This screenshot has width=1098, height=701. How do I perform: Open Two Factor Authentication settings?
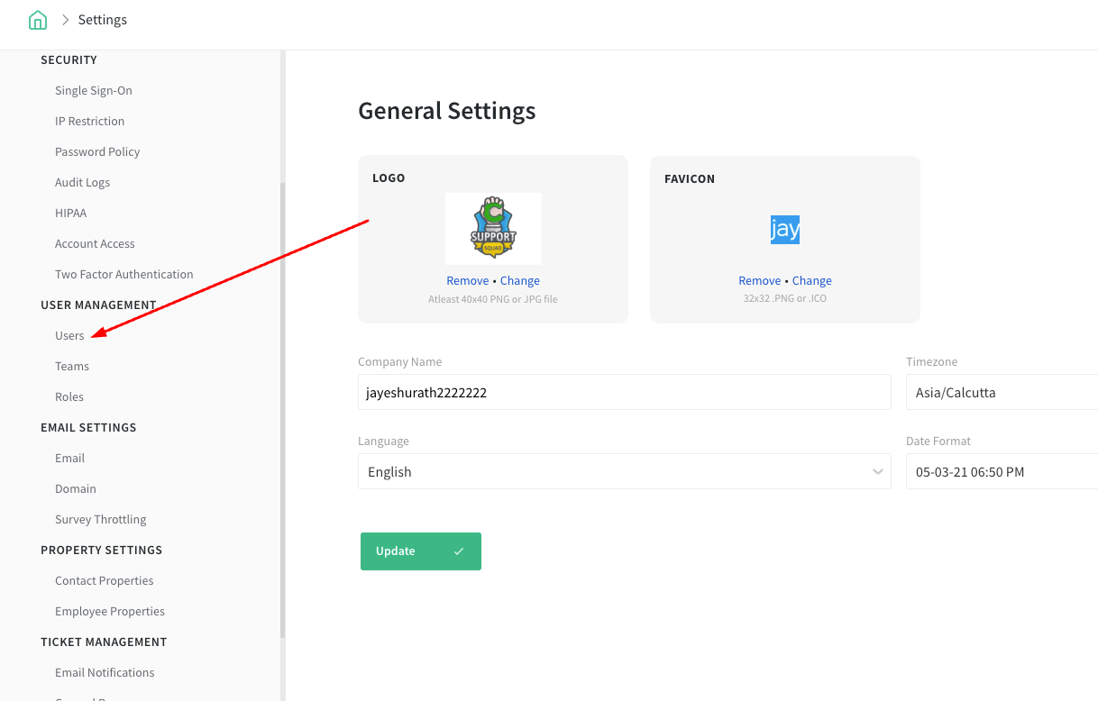(124, 274)
